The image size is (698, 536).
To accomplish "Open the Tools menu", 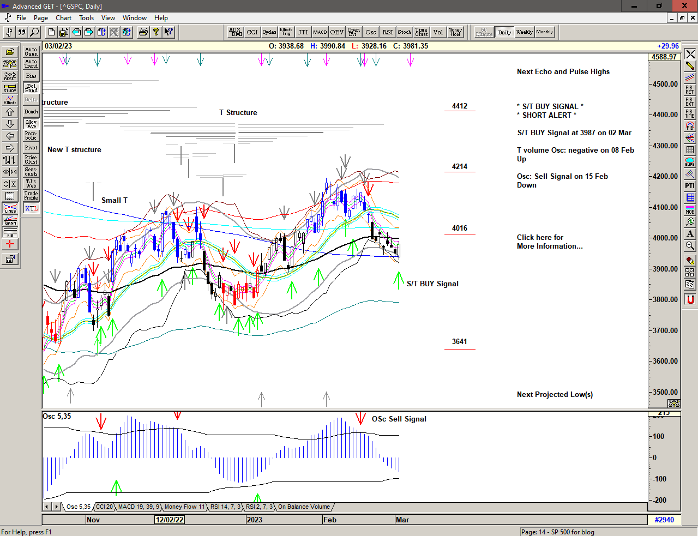I will pyautogui.click(x=86, y=18).
